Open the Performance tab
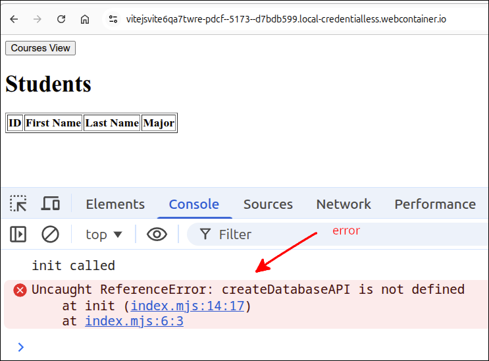The image size is (489, 361). [435, 204]
